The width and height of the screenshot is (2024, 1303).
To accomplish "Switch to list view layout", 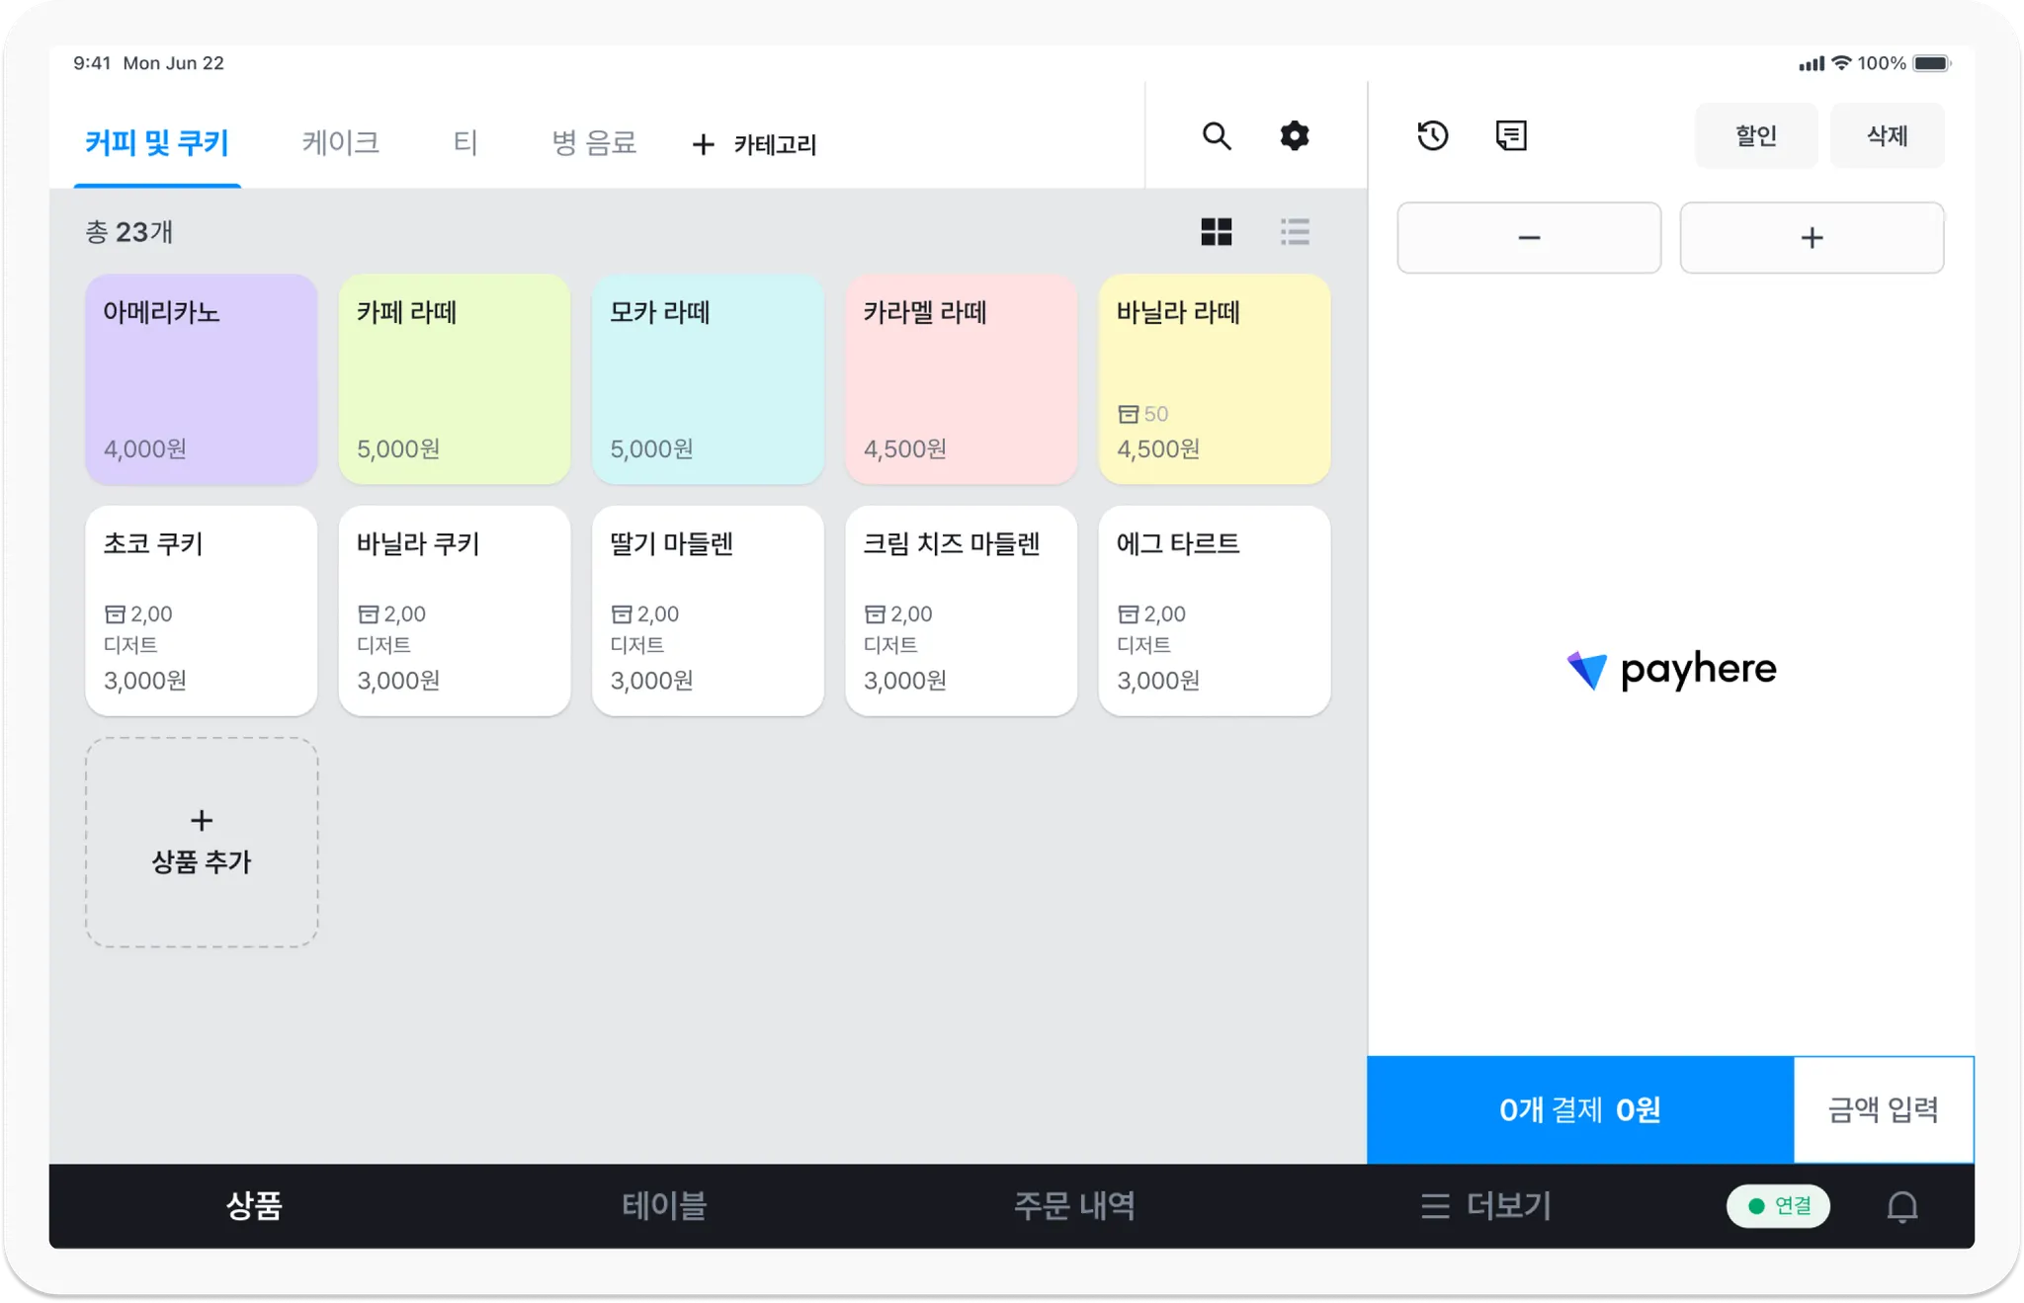I will click(x=1295, y=232).
